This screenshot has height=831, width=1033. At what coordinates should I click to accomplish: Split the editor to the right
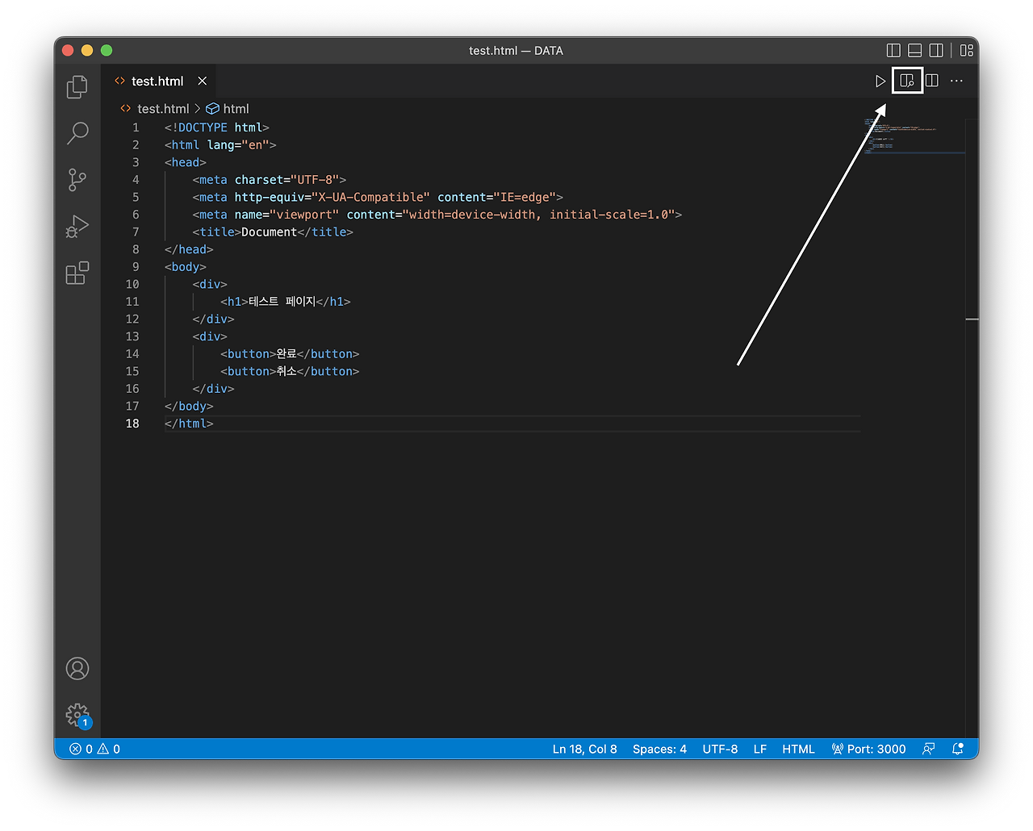(x=931, y=81)
